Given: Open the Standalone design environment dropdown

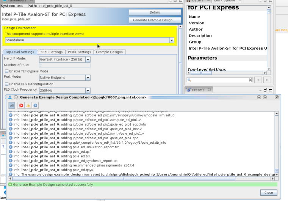Looking at the screenshot, I should pos(172,40).
